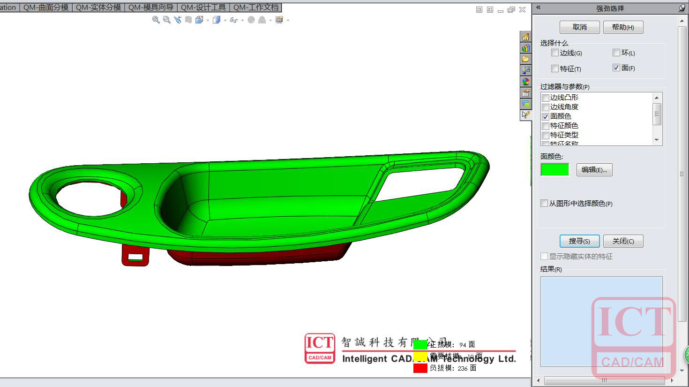Select the Zoom to Area tool
The image size is (689, 387).
166,20
